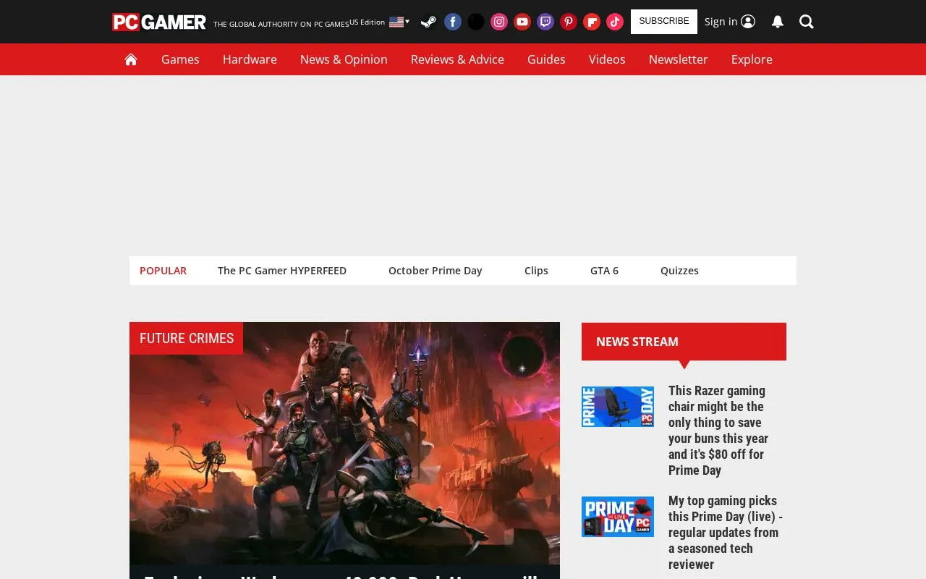The height and width of the screenshot is (579, 926).
Task: Open the News & Opinion menu
Action: [344, 59]
